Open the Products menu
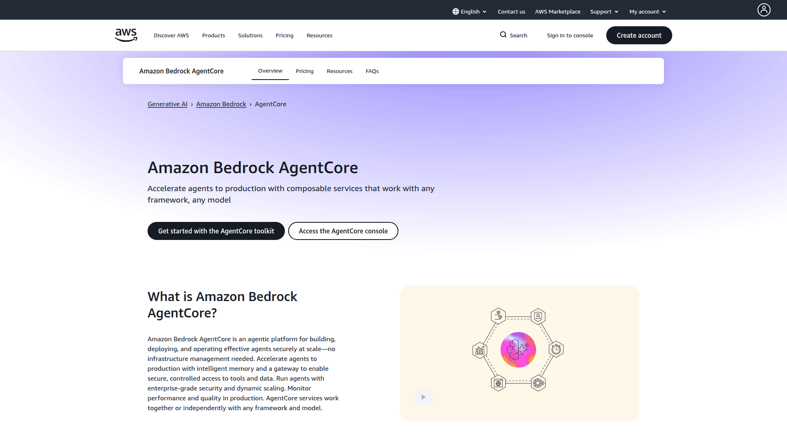This screenshot has width=787, height=443. [213, 35]
